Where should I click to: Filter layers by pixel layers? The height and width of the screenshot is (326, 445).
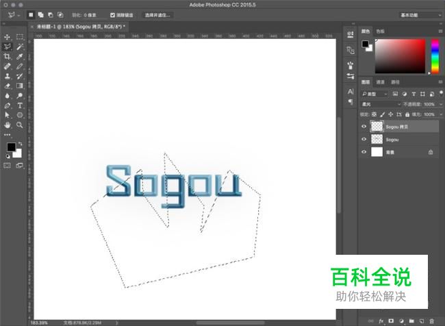[395, 94]
